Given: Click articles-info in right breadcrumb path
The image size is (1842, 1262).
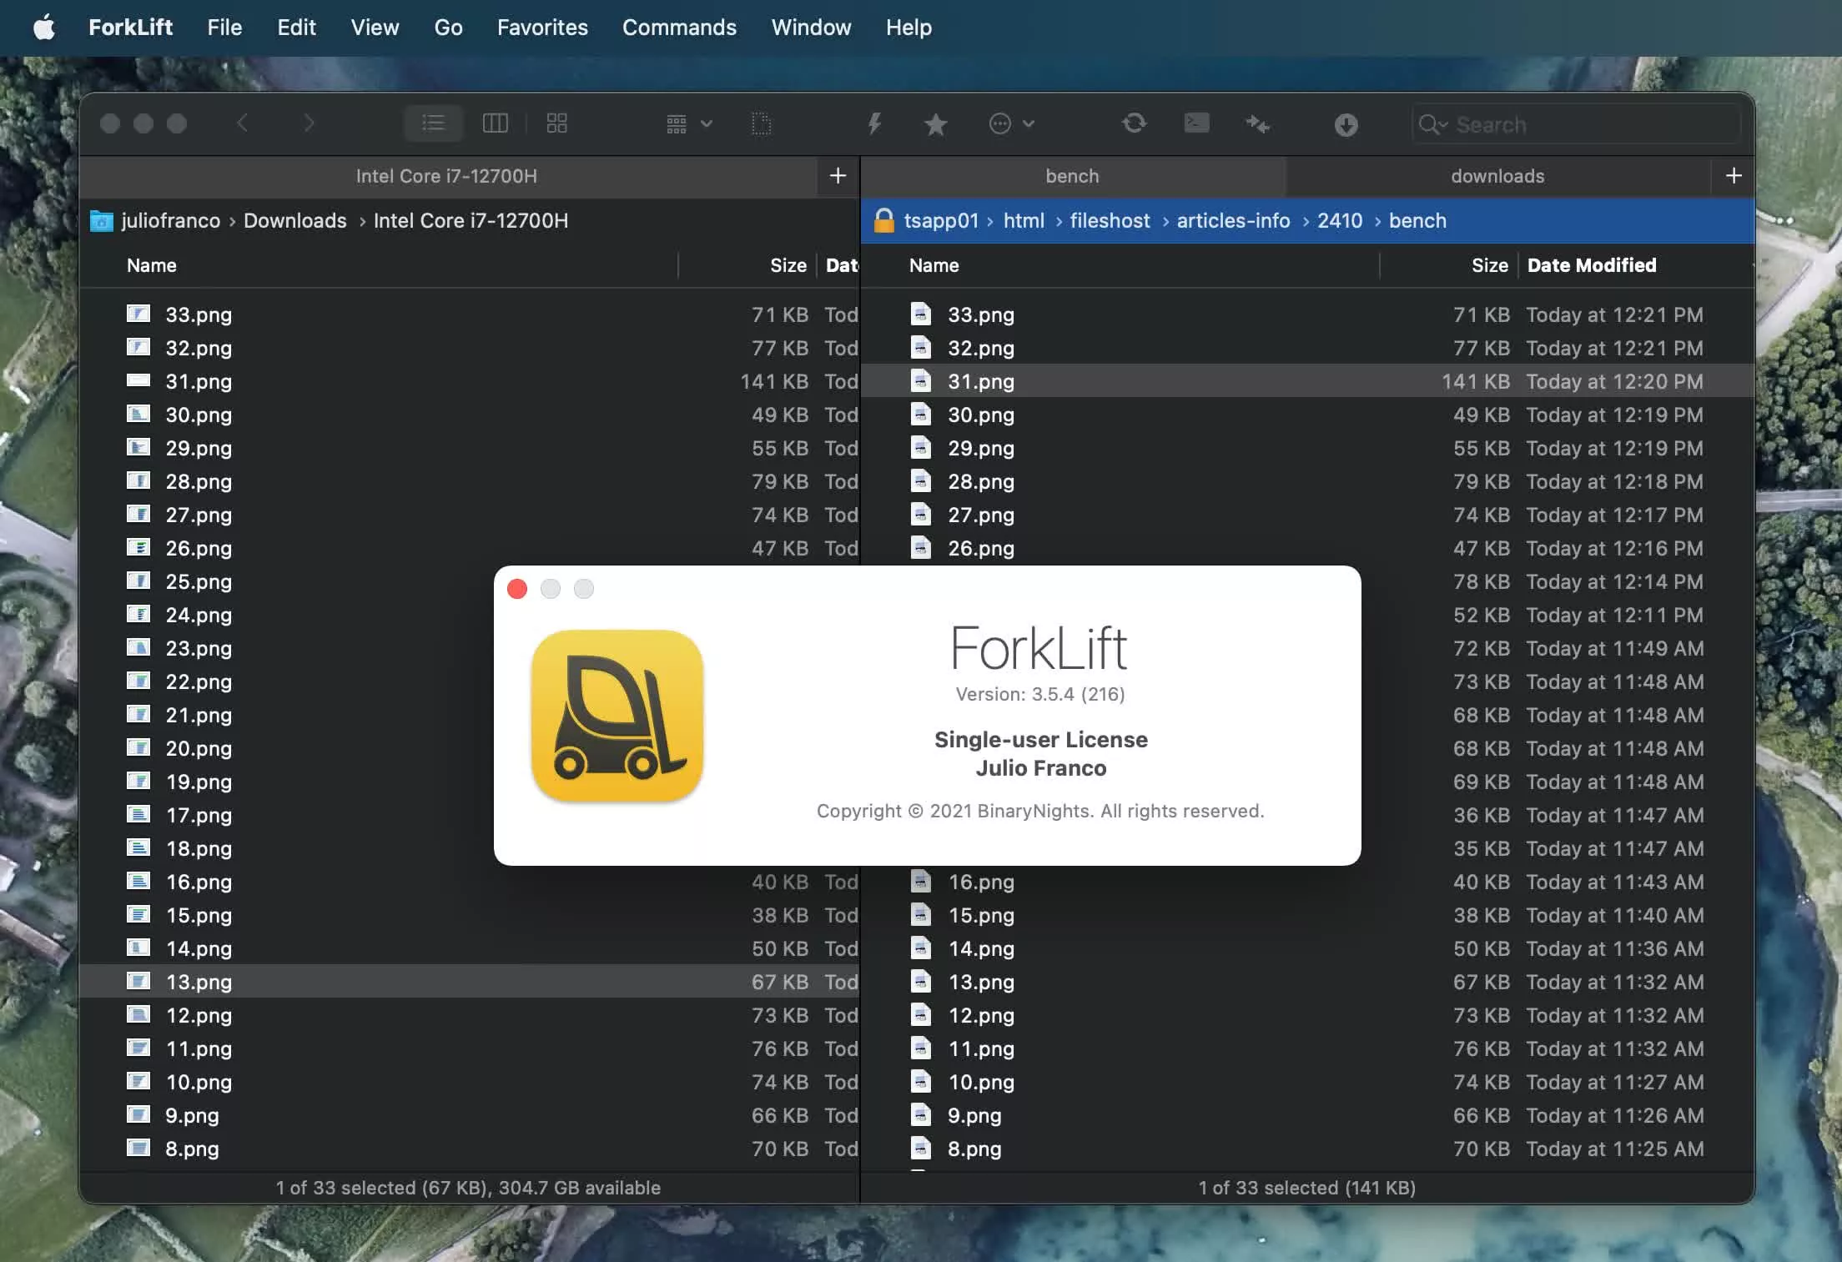Looking at the screenshot, I should (1233, 220).
